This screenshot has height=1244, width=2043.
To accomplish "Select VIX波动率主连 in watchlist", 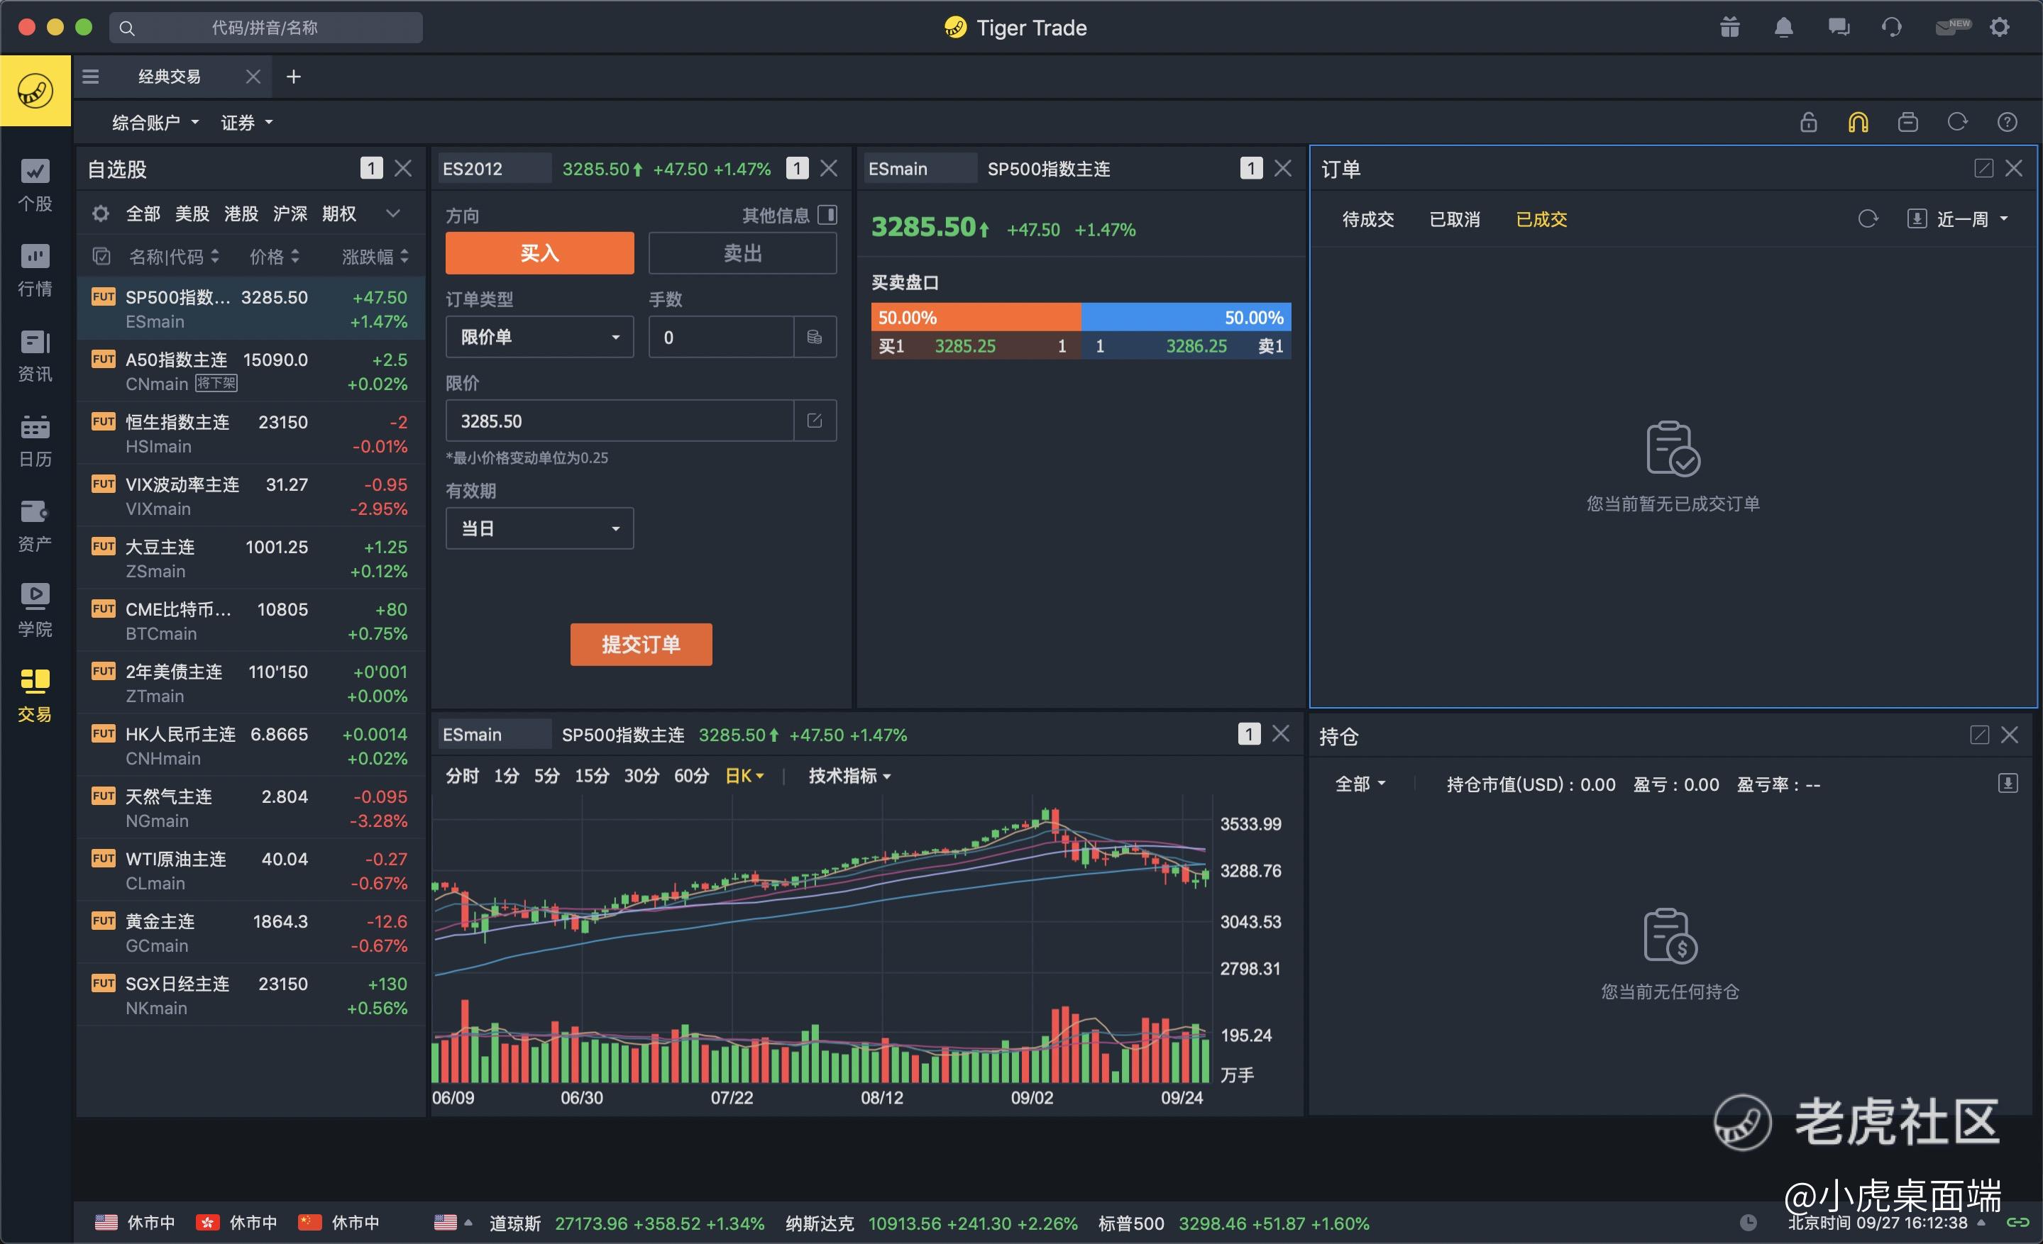I will tap(250, 496).
